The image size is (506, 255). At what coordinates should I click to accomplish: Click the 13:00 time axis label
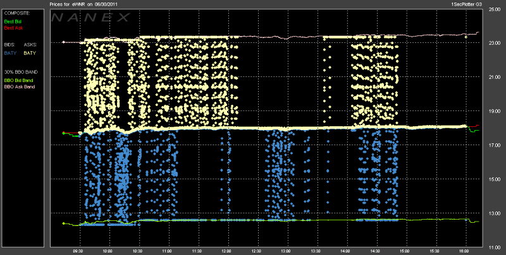(x=287, y=251)
